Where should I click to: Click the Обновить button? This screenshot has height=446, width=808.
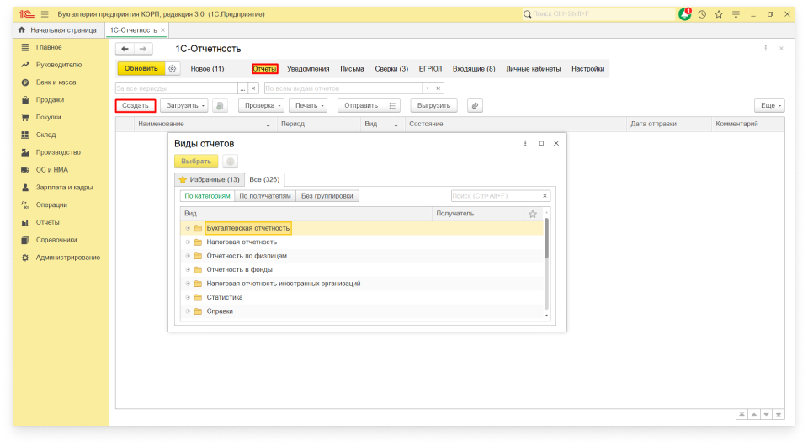pos(141,68)
